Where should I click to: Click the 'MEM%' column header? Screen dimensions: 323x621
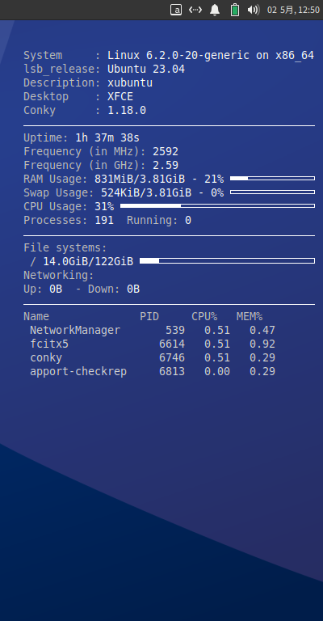pyautogui.click(x=250, y=316)
